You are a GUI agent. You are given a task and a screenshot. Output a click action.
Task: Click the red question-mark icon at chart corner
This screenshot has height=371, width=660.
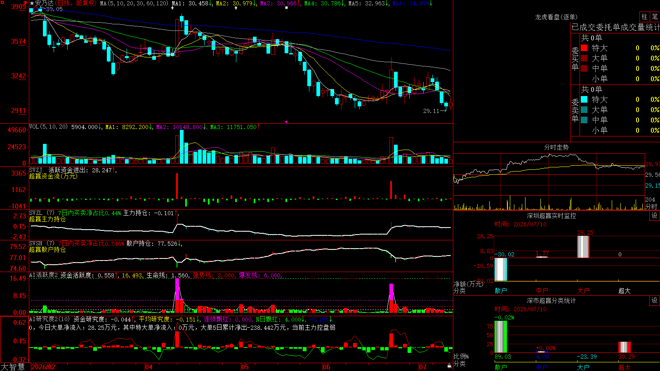click(26, 3)
